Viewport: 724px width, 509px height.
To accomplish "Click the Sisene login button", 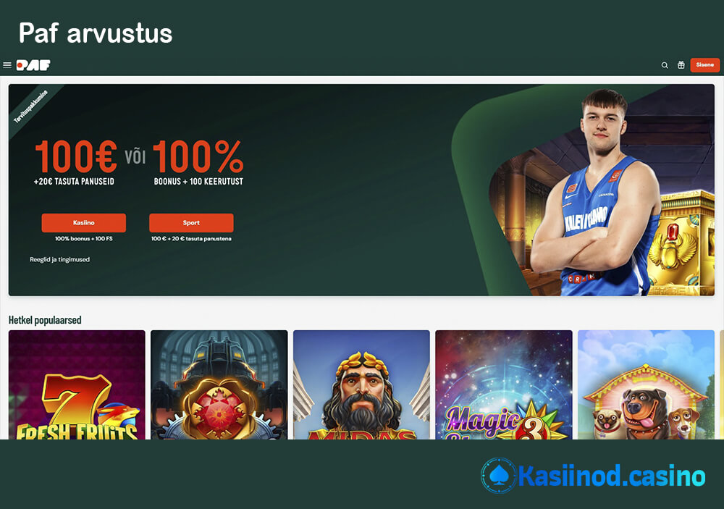I will point(704,64).
